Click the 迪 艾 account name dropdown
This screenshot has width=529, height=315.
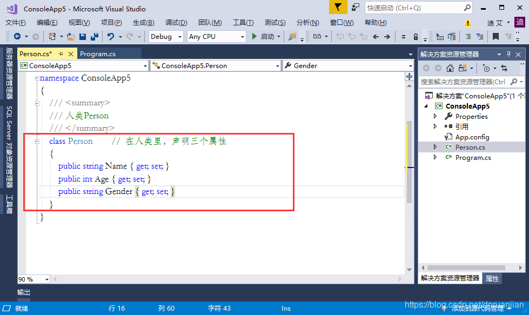pyautogui.click(x=498, y=23)
